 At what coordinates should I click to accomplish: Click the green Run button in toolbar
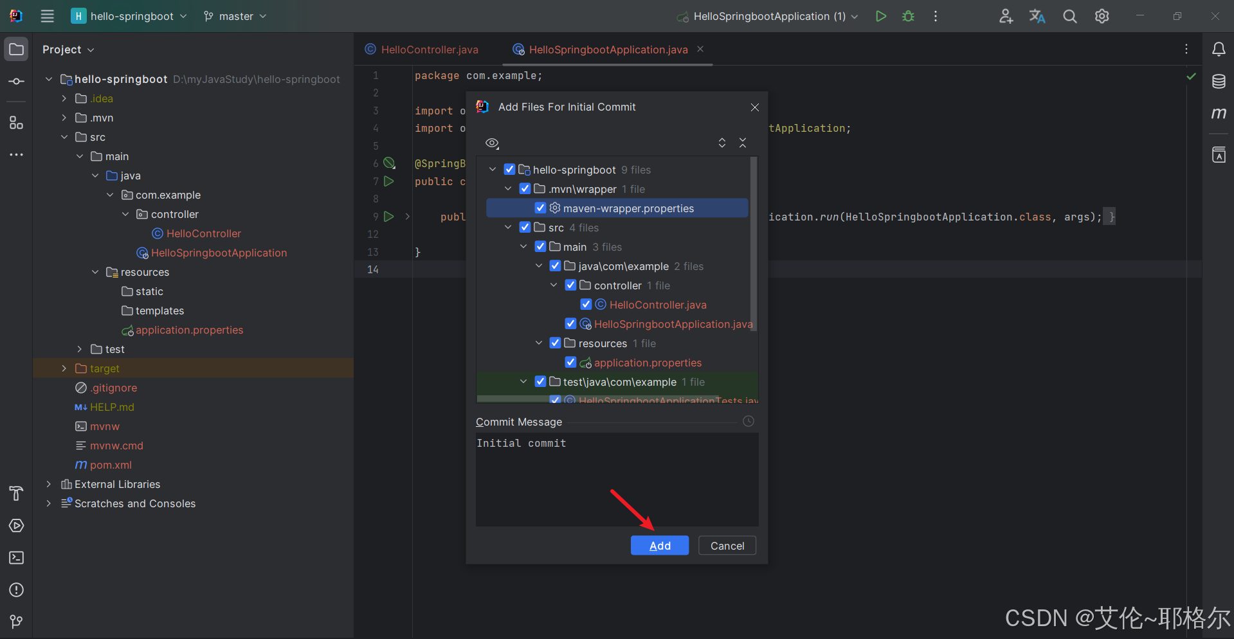click(x=880, y=16)
